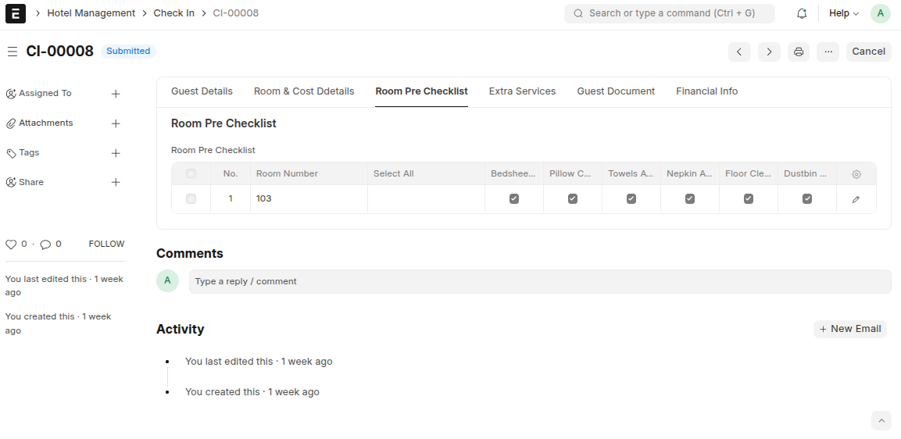Go to the previous document arrow
901x439 pixels.
pos(739,52)
